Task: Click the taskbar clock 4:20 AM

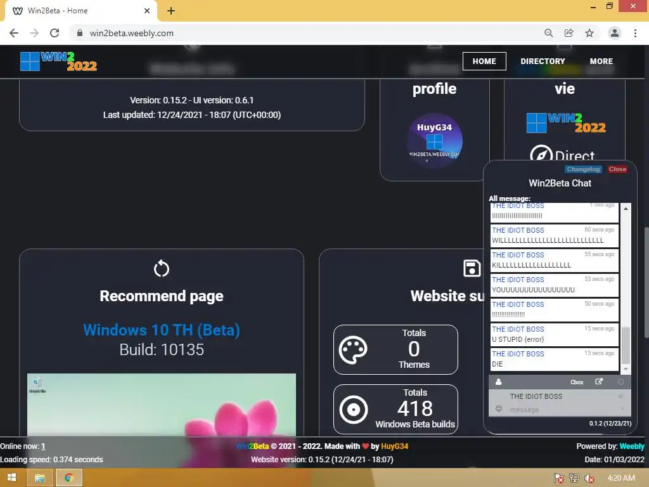Action: pos(621,478)
